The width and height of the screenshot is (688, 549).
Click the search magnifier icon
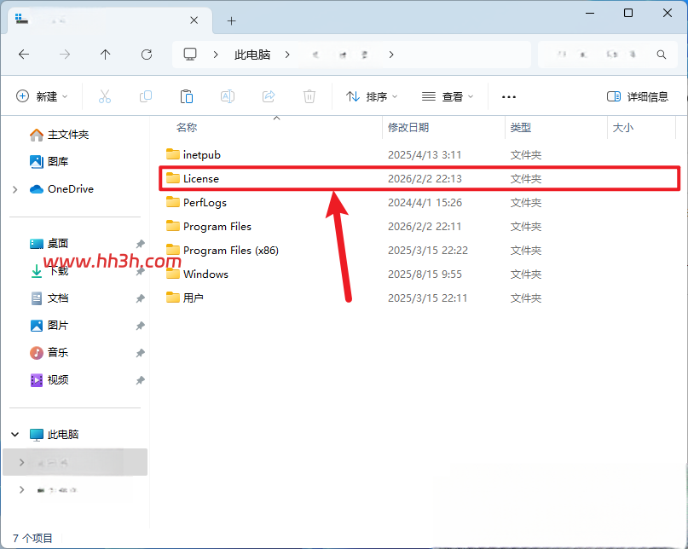[662, 55]
